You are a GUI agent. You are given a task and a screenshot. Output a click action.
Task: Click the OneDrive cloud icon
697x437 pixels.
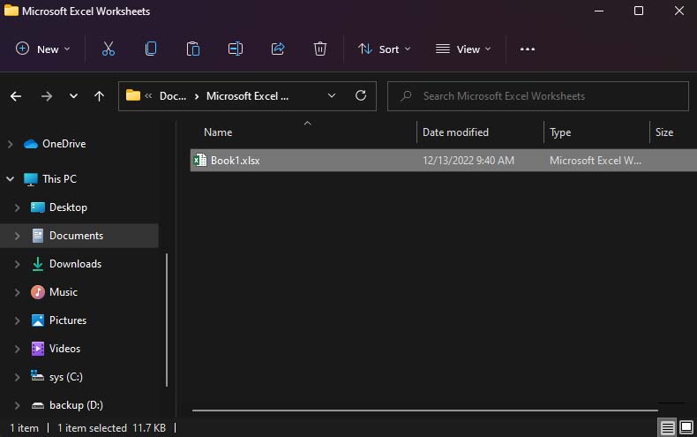pyautogui.click(x=31, y=144)
